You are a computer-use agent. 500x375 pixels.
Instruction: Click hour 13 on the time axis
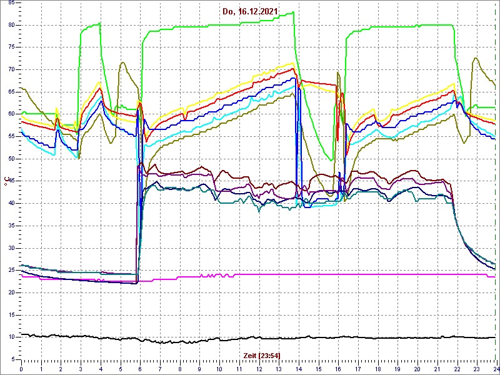point(278,369)
